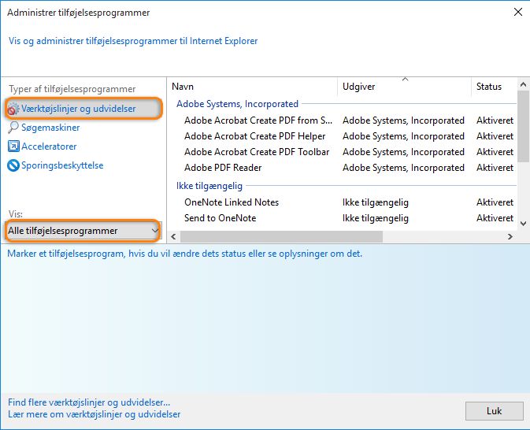Click the Værktøjslinjer og udvidelser gear icon
Image resolution: width=530 pixels, height=430 pixels.
(13, 109)
